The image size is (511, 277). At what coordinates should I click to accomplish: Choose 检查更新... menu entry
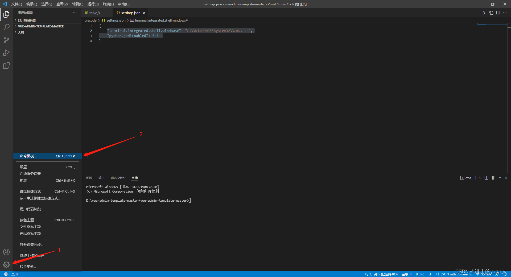[x=47, y=266]
